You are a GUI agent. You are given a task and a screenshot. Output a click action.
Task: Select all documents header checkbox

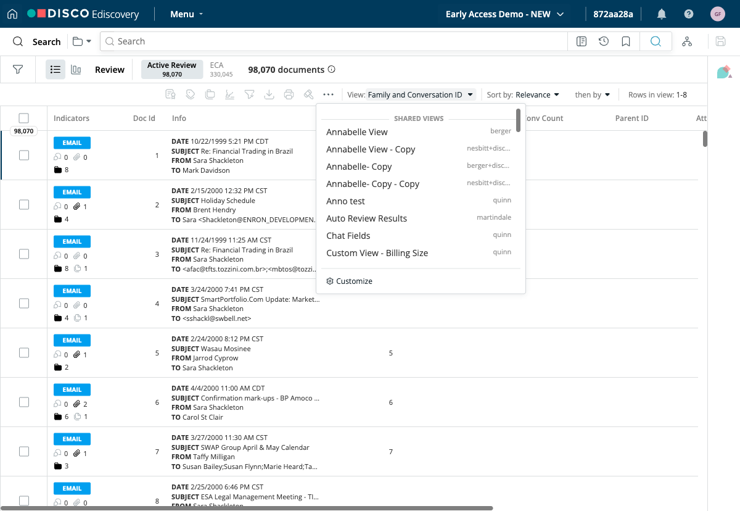(x=23, y=118)
